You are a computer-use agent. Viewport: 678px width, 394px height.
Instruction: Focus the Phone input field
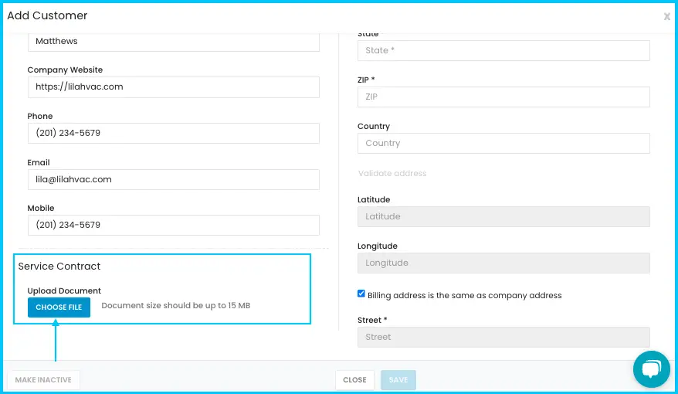[x=174, y=133]
